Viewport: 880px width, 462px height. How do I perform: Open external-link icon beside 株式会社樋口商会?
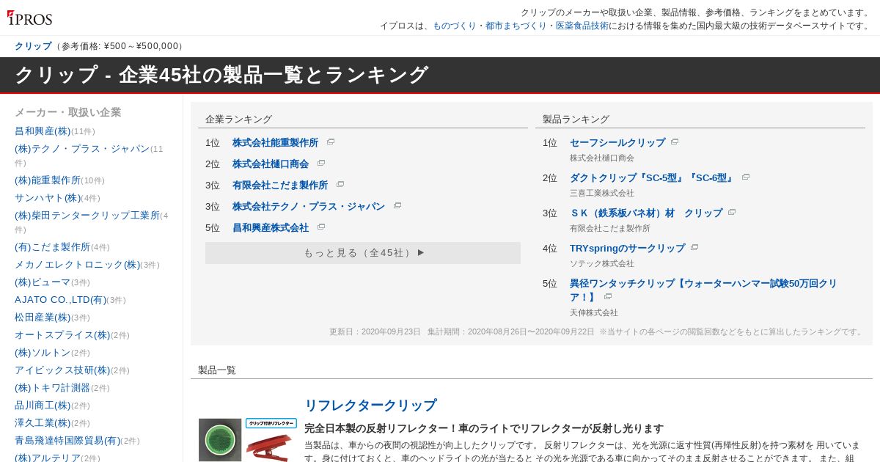tap(321, 164)
